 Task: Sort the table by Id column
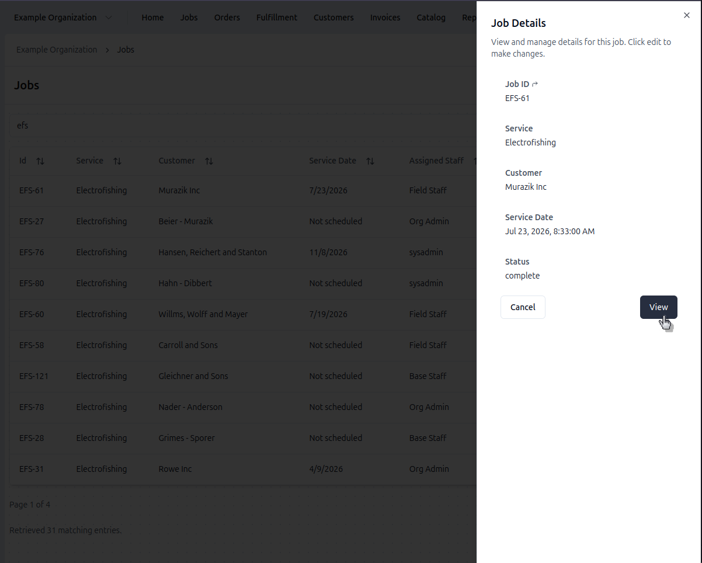click(40, 161)
